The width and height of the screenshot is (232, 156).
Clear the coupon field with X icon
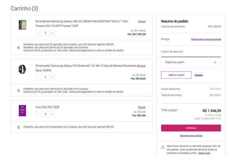click(215, 62)
